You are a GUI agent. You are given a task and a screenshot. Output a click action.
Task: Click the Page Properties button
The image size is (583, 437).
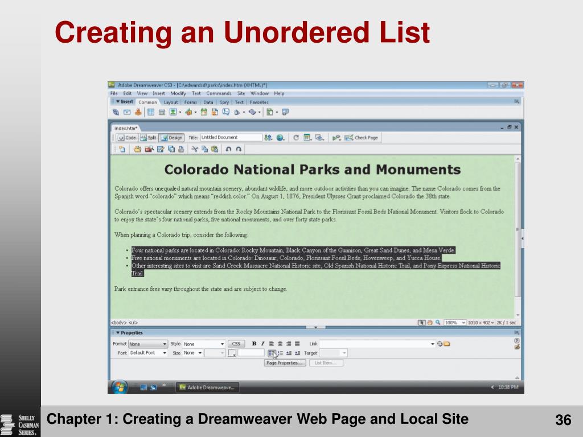click(x=285, y=362)
